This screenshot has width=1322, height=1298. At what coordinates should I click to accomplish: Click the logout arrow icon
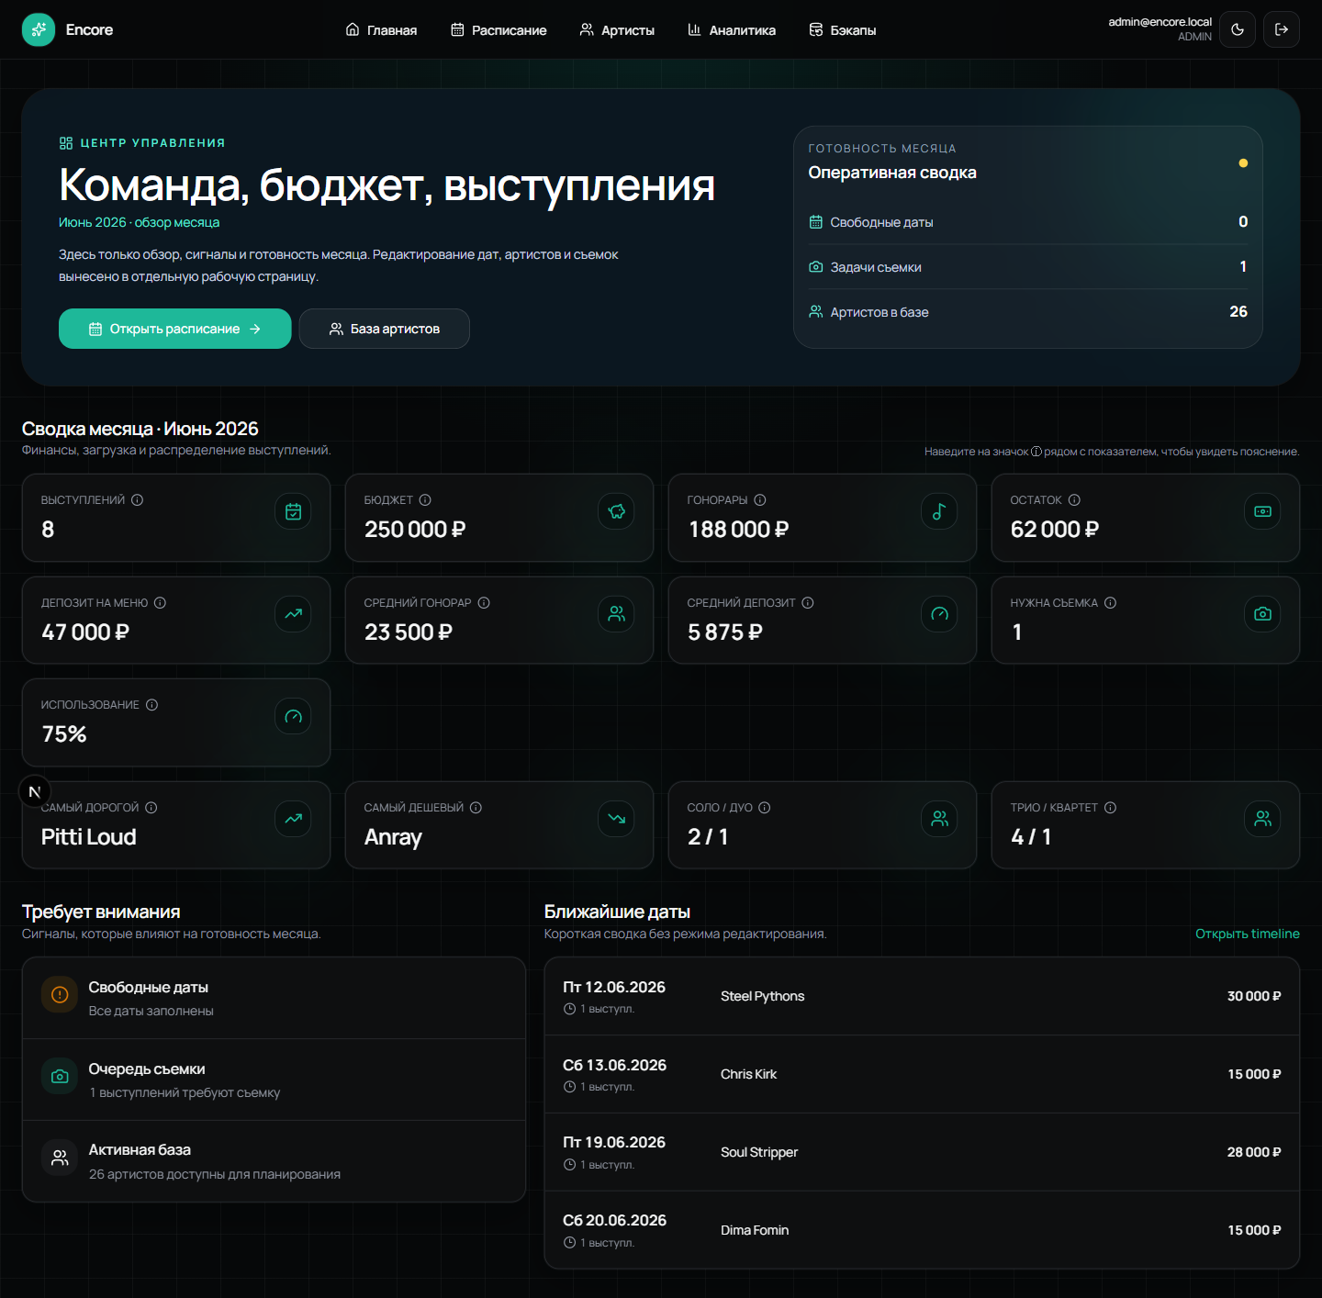pyautogui.click(x=1282, y=29)
